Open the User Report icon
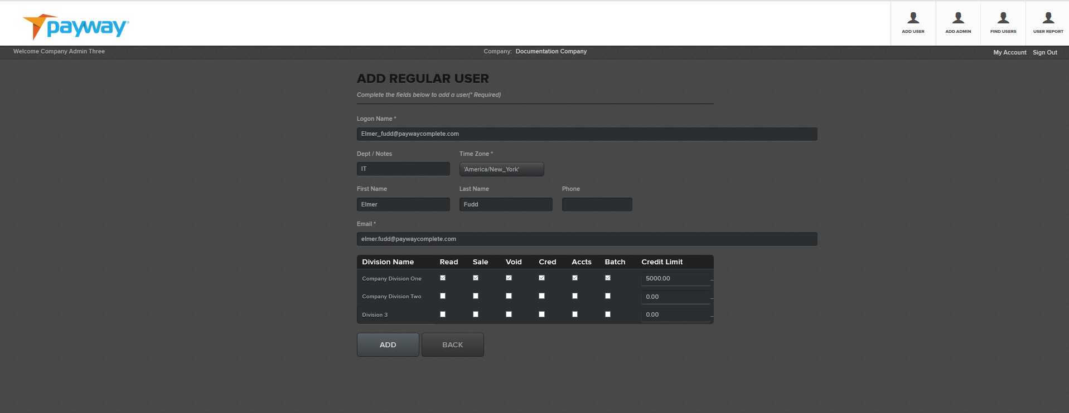1069x413 pixels. tap(1048, 23)
